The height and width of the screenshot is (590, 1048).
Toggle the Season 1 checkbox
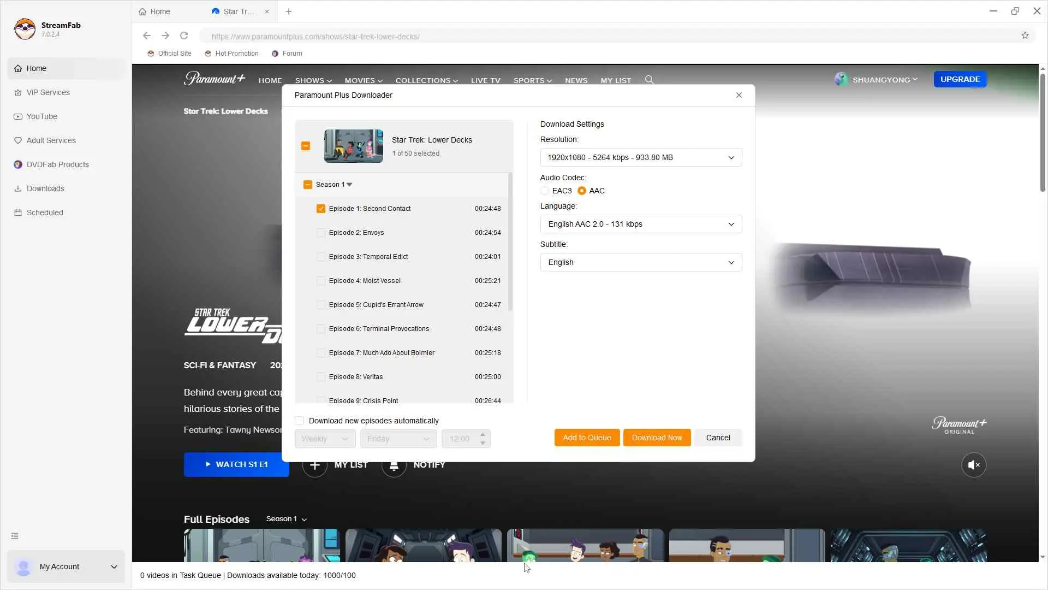coord(308,185)
